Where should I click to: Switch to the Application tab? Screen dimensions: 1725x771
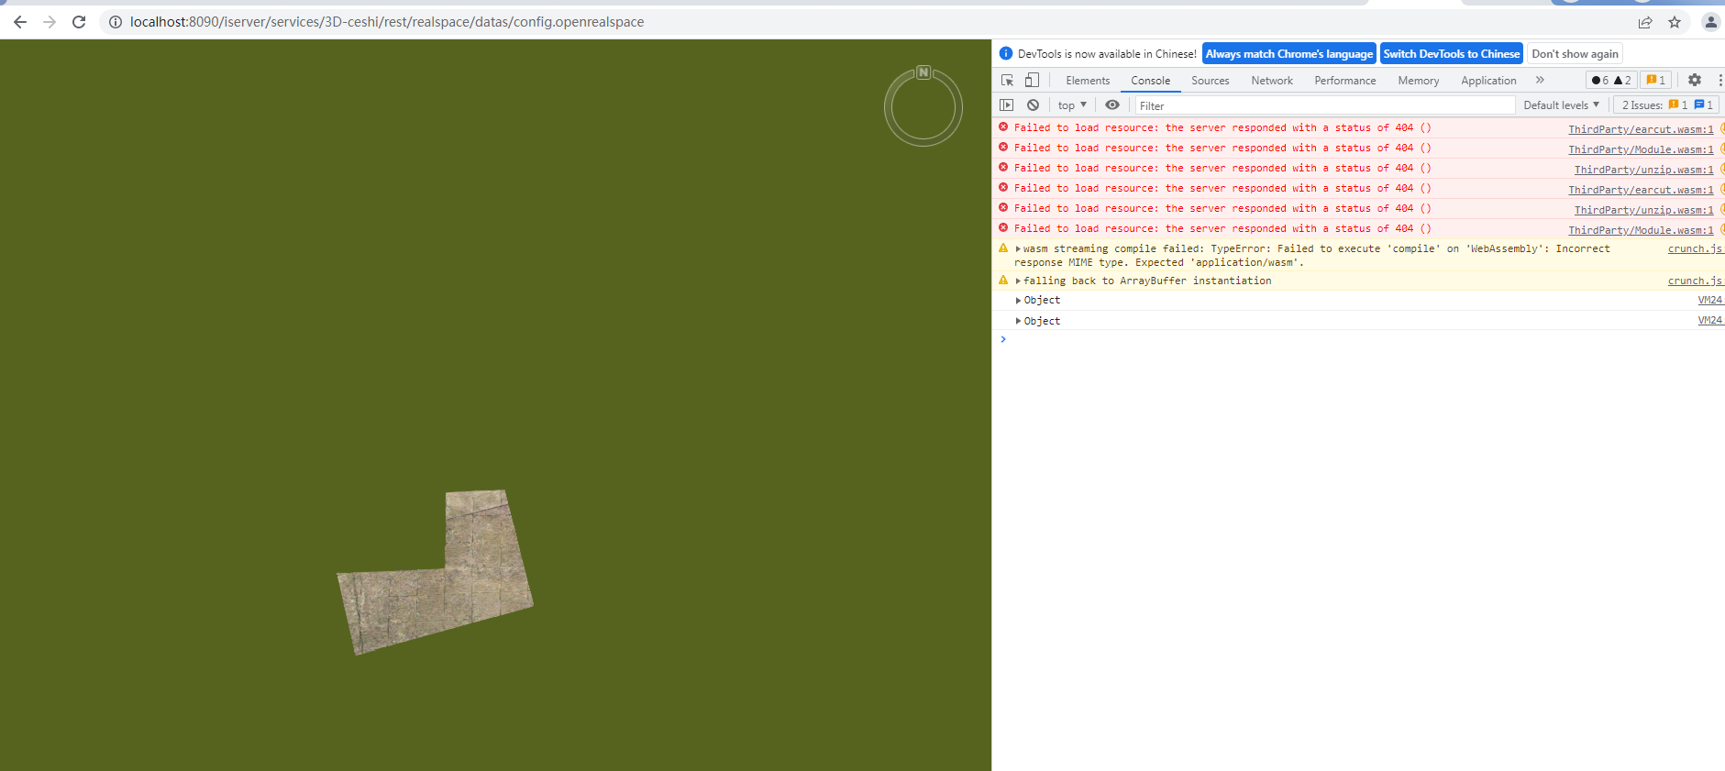[x=1488, y=81]
